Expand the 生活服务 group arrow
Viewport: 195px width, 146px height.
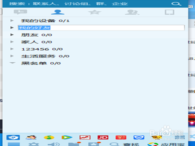pos(12,56)
